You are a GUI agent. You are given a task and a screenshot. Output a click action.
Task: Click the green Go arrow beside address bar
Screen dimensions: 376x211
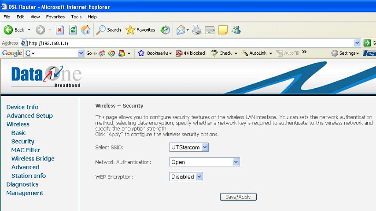click(367, 43)
